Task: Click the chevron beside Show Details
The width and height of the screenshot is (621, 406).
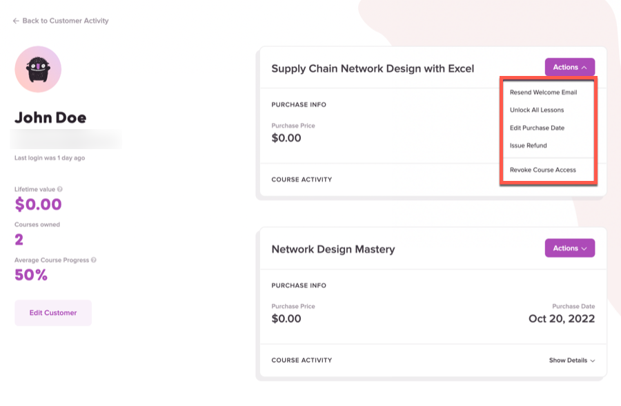Action: [x=593, y=360]
